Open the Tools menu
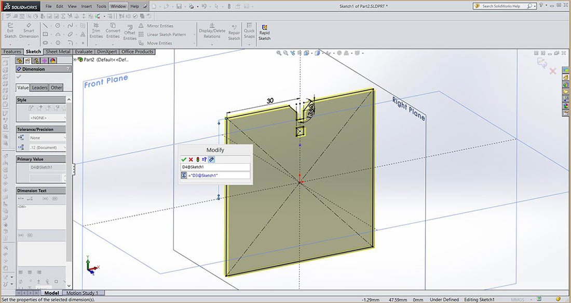Image resolution: width=571 pixels, height=303 pixels. [x=101, y=6]
